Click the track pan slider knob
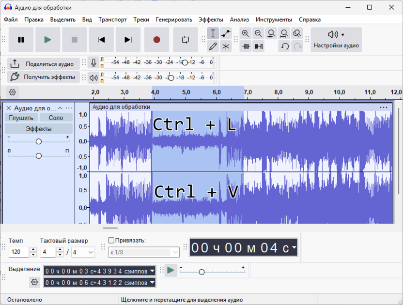The height and width of the screenshot is (305, 403). pyautogui.click(x=39, y=156)
